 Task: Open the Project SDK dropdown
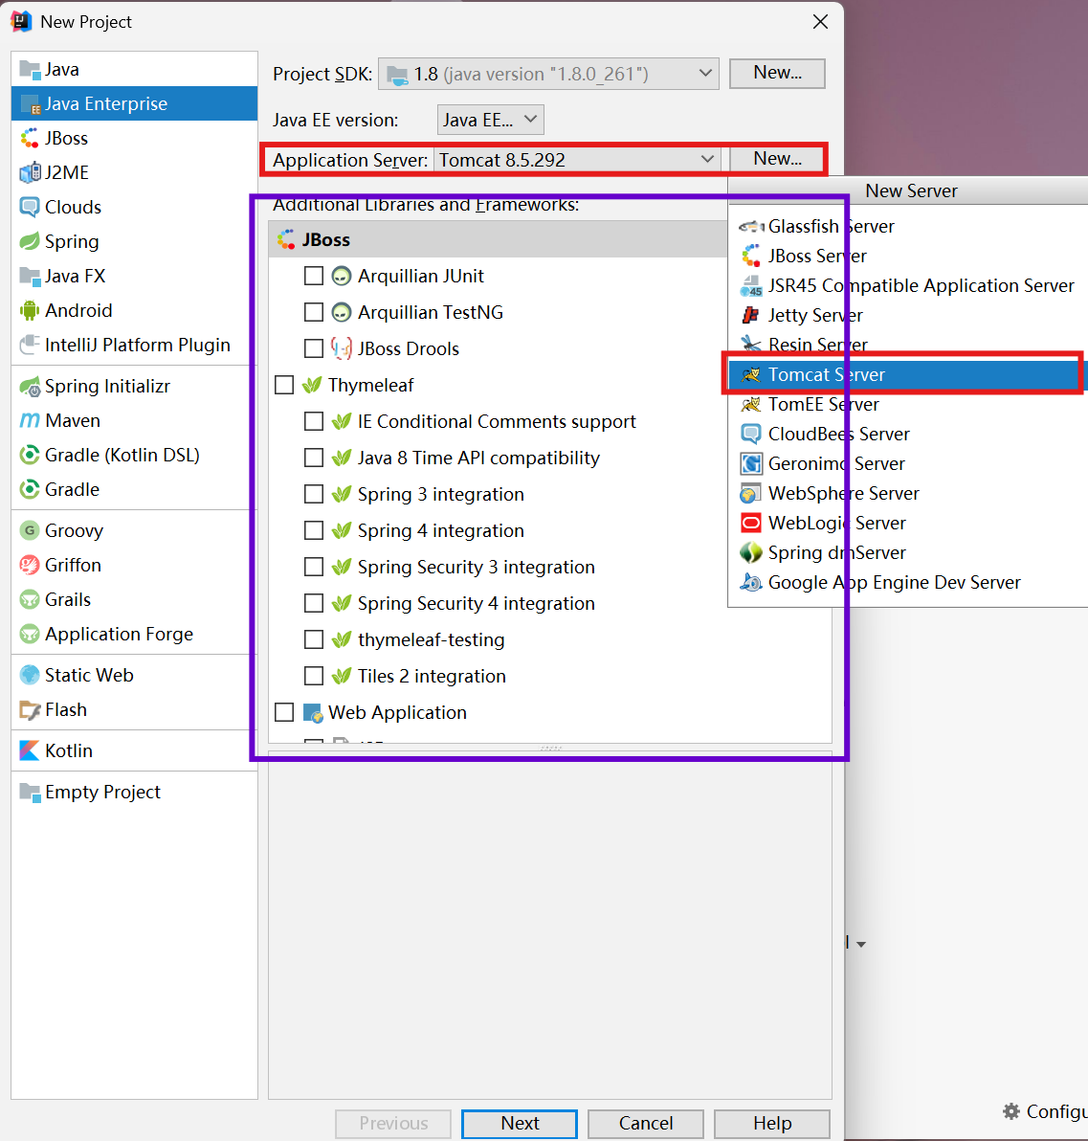[x=548, y=75]
